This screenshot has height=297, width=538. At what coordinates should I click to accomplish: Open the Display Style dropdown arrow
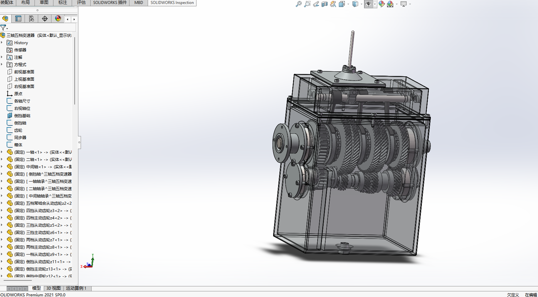[361, 4]
